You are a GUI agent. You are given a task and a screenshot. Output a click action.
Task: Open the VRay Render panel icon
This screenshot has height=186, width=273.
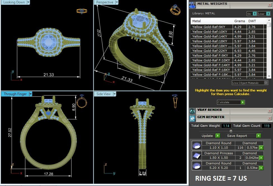coord(192,111)
